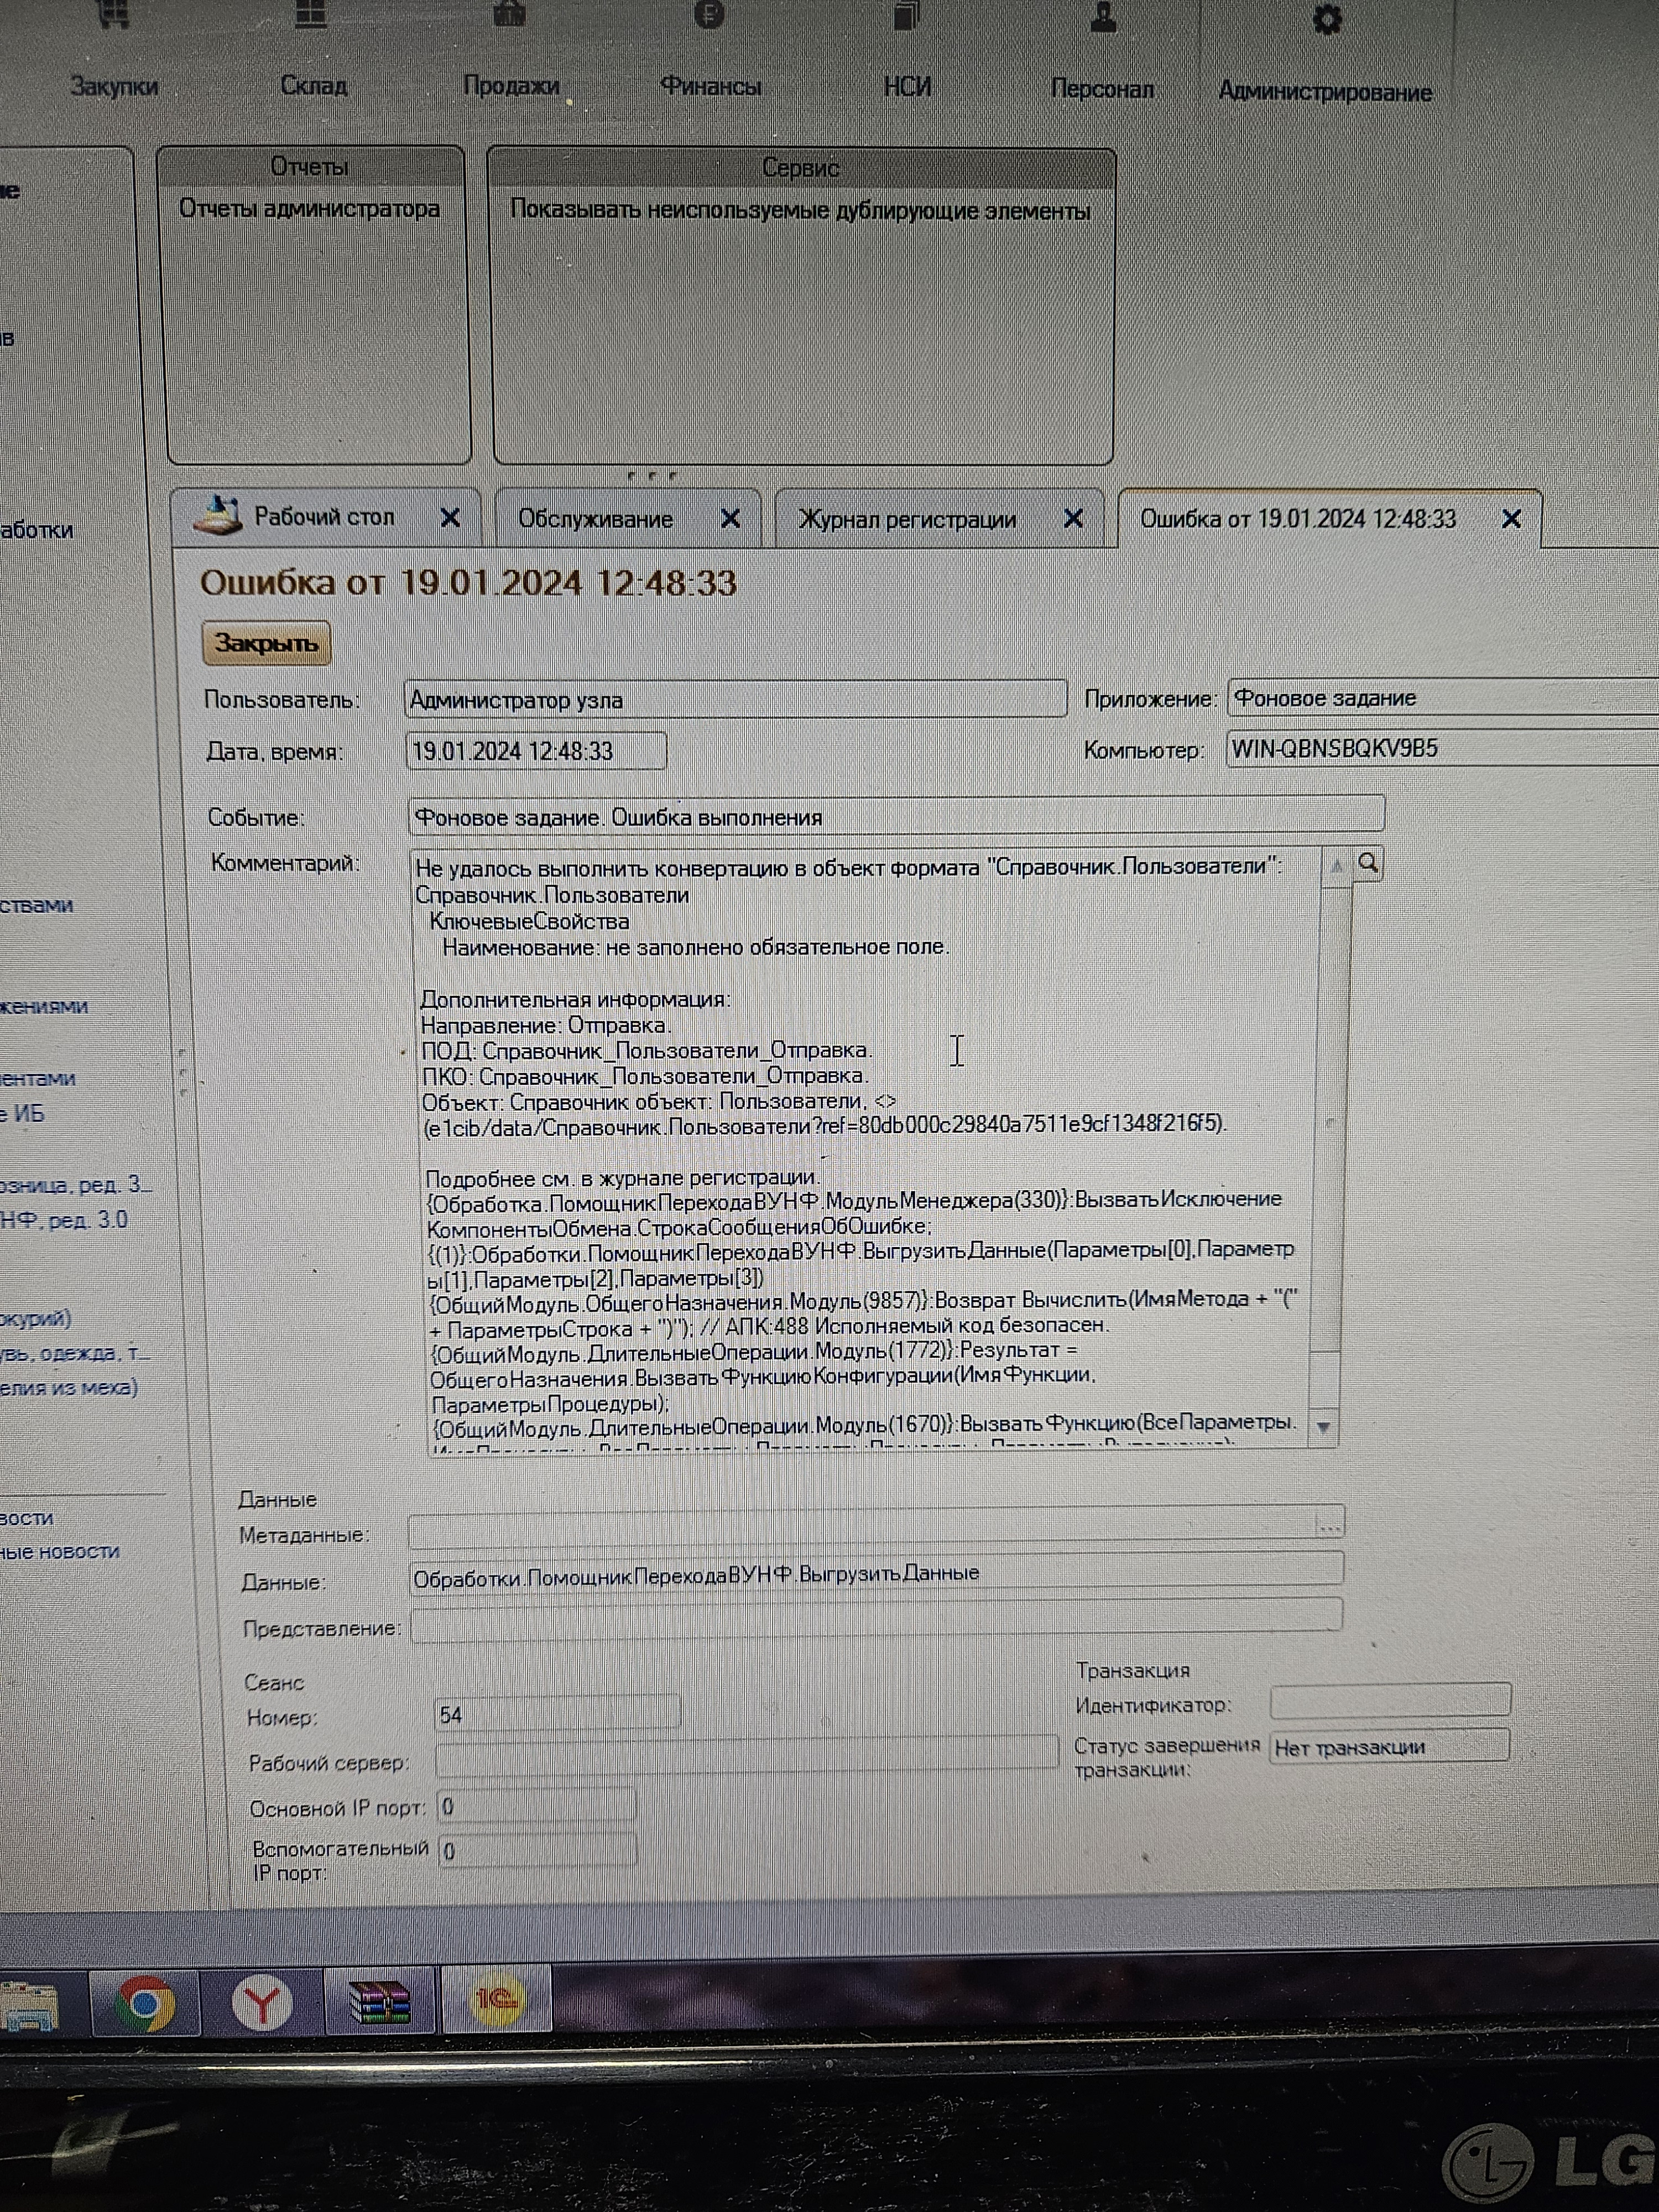
Task: Open the Финансы section
Action: point(710,86)
